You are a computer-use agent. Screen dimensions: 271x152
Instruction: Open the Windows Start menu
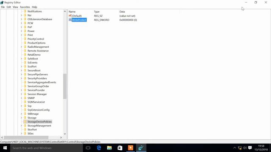[x=5, y=148]
